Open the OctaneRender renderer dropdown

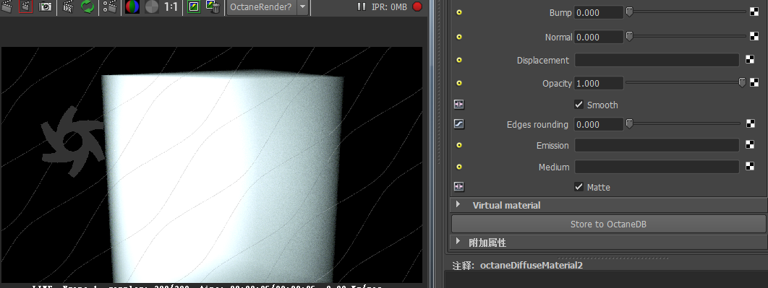coord(268,6)
